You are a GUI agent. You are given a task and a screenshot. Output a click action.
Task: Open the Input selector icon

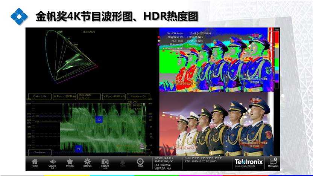click(x=140, y=162)
